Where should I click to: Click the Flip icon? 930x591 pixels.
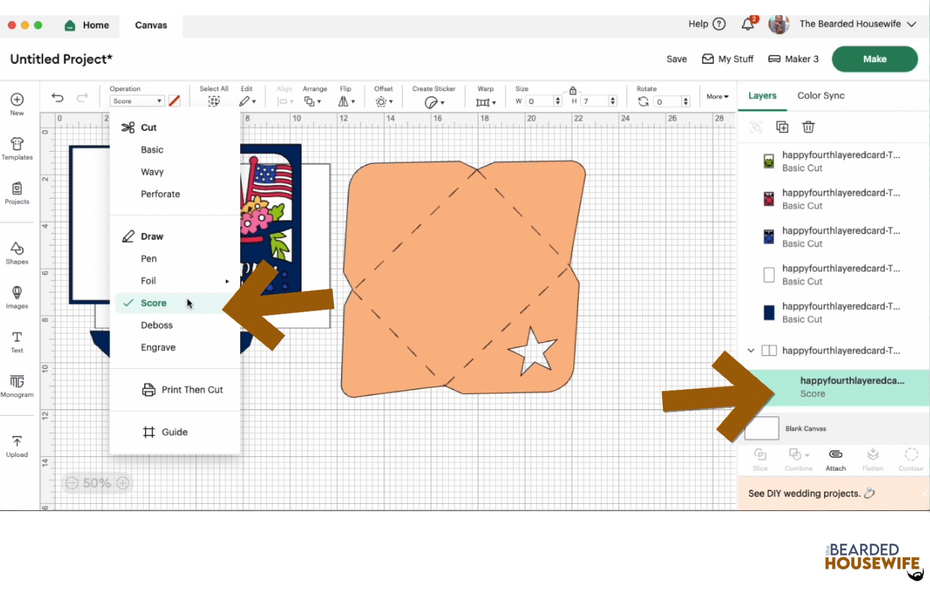344,102
